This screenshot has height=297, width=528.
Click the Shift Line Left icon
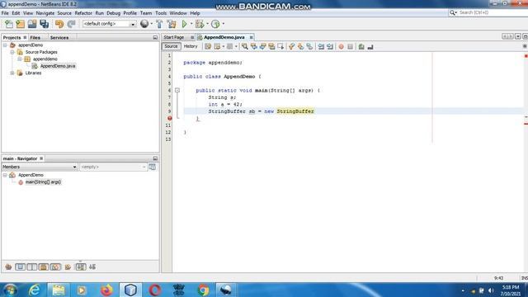[x=321, y=46]
